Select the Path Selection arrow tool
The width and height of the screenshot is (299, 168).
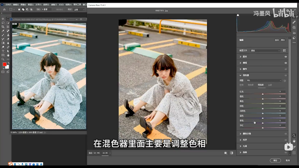coord(8,51)
